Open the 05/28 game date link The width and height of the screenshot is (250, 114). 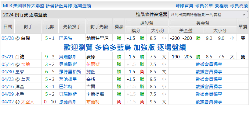(8, 38)
